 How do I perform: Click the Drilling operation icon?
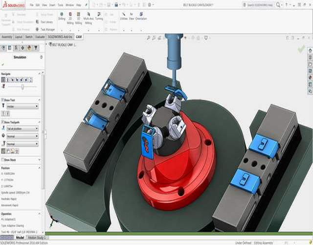point(62,15)
